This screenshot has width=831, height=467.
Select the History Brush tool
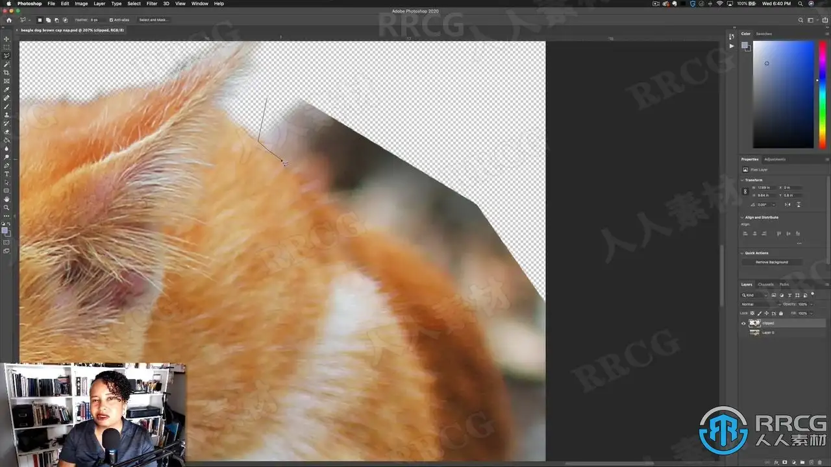(x=6, y=123)
